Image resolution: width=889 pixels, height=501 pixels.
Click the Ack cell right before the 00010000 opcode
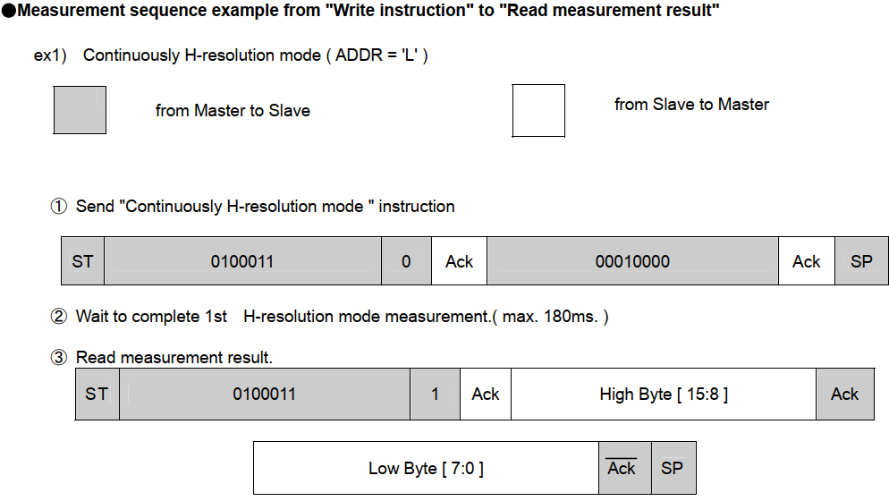click(x=460, y=261)
